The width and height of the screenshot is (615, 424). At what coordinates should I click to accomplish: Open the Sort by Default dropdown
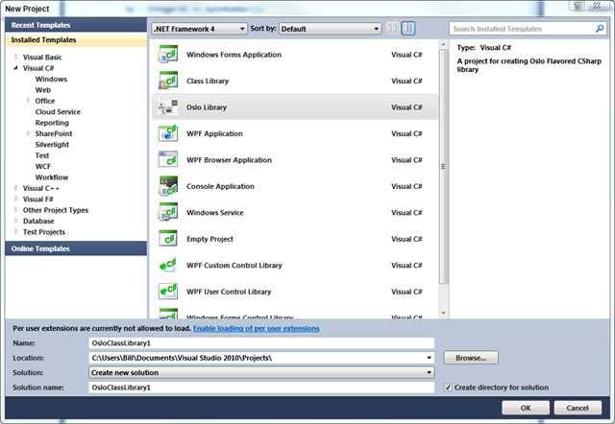click(x=331, y=29)
